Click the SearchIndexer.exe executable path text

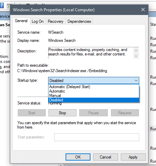(62, 71)
